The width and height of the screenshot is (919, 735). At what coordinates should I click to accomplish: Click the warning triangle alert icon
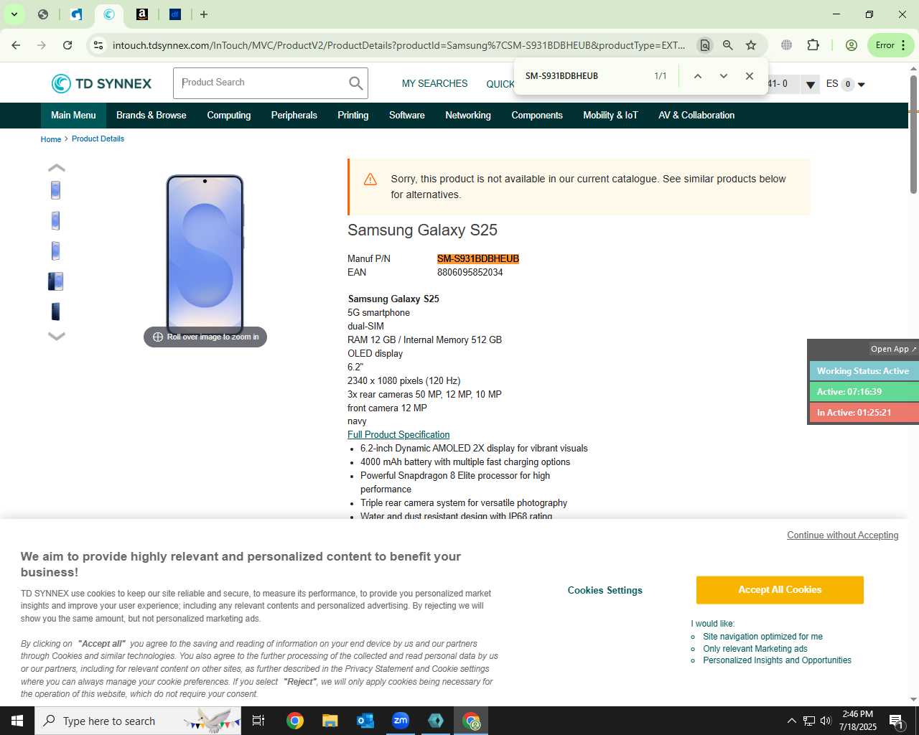[x=370, y=179]
